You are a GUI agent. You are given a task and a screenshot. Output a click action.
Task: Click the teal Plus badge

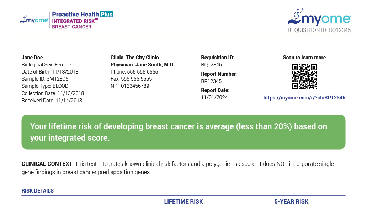tap(106, 14)
